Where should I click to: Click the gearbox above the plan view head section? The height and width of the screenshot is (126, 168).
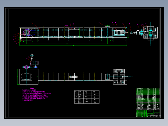[x=34, y=63]
